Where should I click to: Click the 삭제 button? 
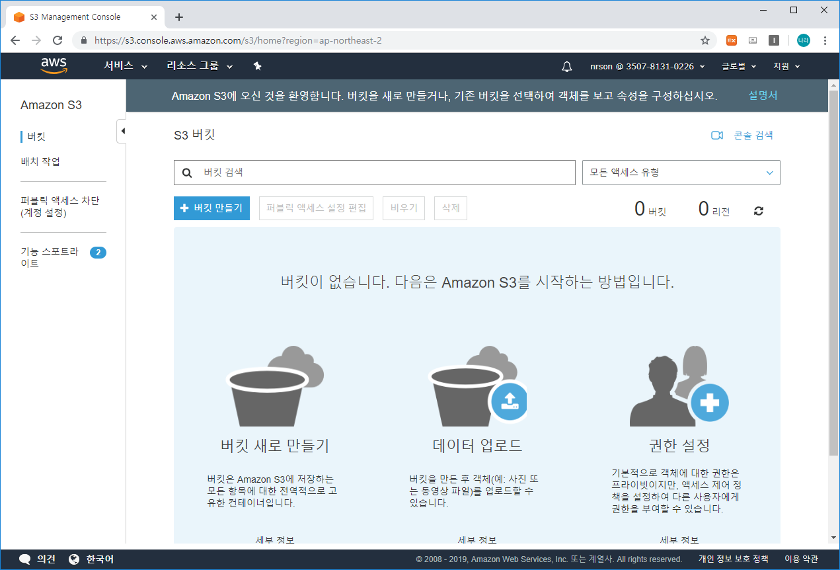coord(451,208)
